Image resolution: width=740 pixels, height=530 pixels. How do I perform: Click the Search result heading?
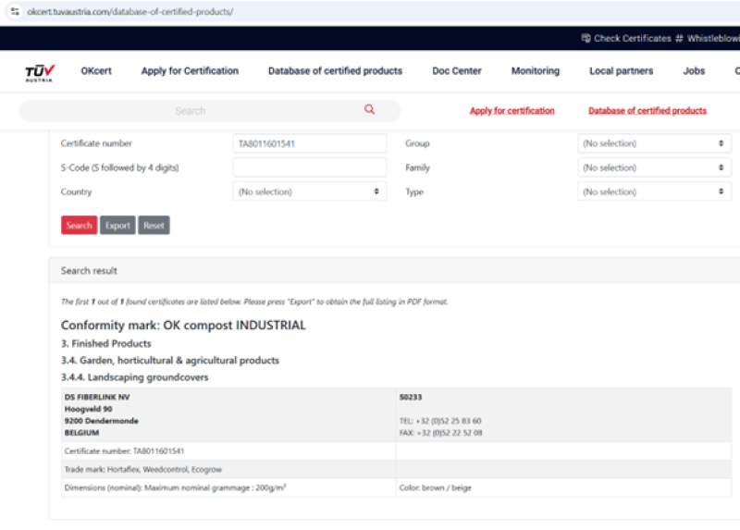89,271
